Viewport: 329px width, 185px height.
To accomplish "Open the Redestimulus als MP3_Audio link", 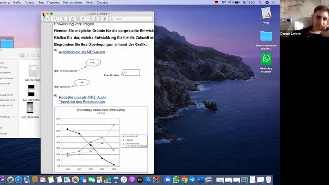I will click(x=83, y=97).
